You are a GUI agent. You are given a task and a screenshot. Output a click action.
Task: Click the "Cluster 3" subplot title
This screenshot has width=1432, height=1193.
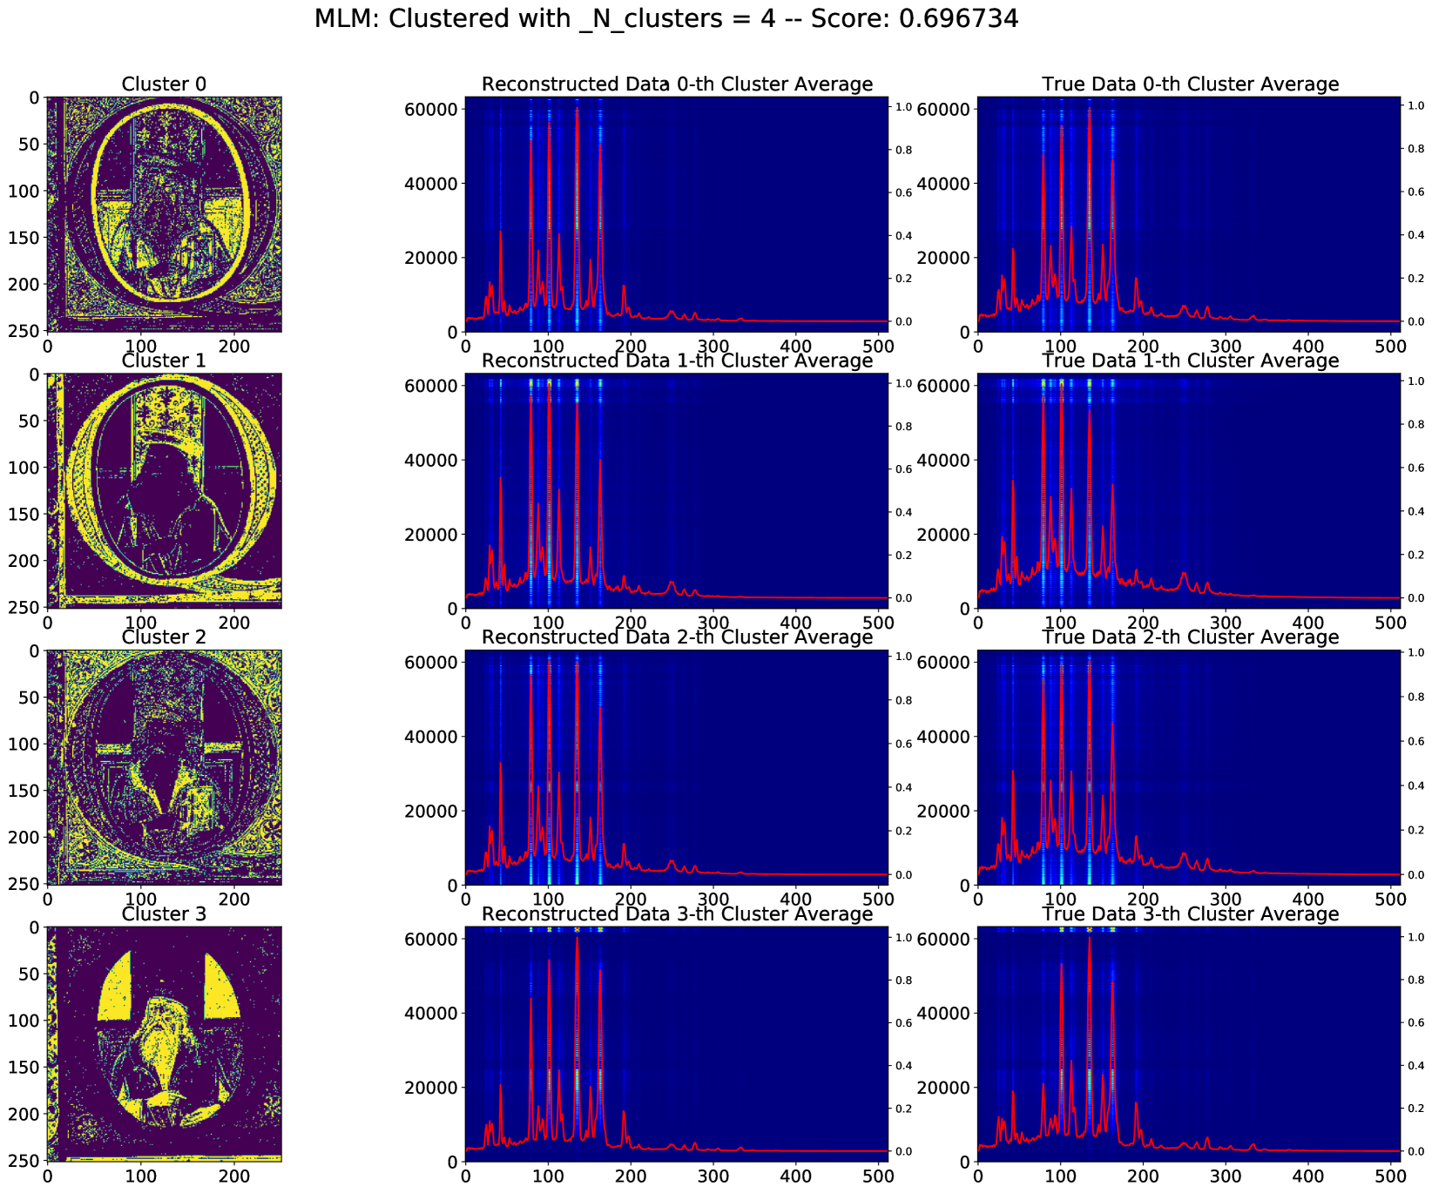click(x=165, y=914)
